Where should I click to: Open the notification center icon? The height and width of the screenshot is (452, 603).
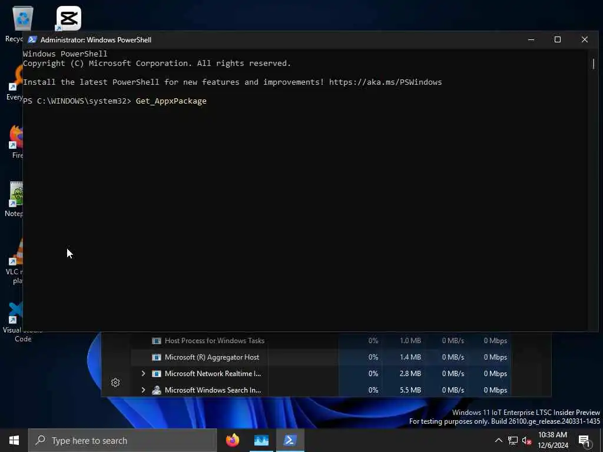point(585,440)
